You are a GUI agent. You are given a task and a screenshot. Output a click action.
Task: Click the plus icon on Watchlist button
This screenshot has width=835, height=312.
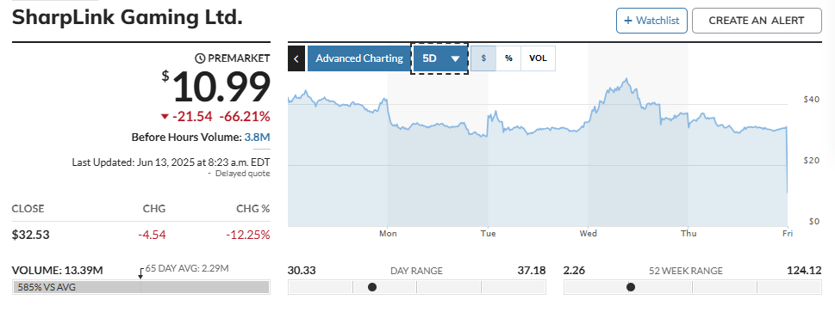tap(628, 21)
